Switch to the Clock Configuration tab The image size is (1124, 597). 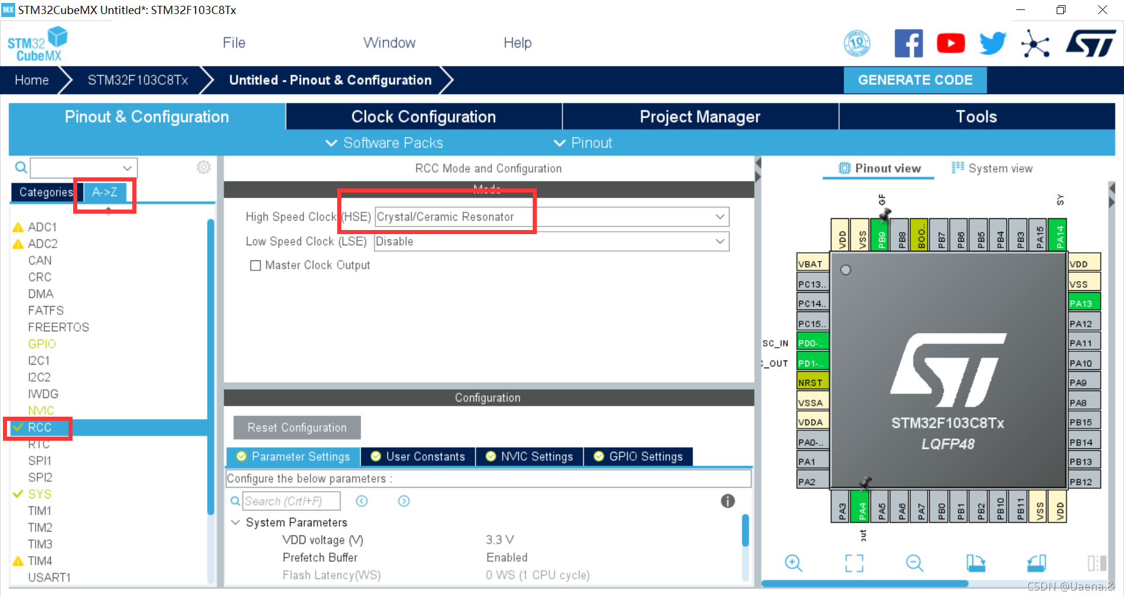point(424,116)
